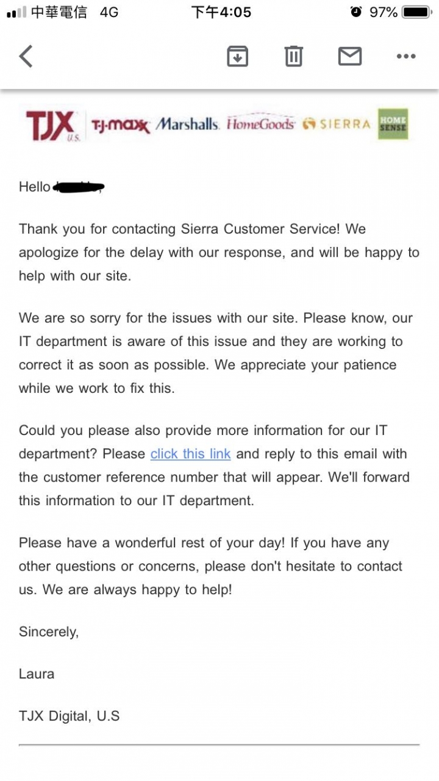Screen dimensions: 439x781
Task: Tap the signal strength bars icon
Action: [x=16, y=12]
